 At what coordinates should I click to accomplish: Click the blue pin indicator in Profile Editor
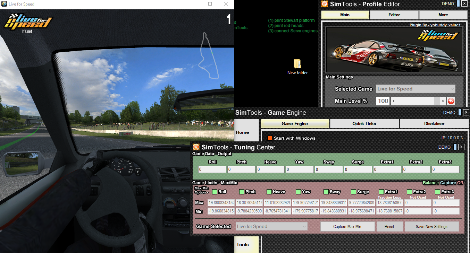point(458,4)
